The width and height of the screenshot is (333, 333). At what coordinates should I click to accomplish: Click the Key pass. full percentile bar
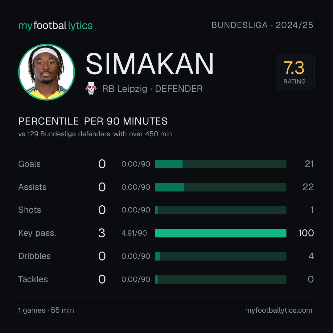tap(220, 233)
